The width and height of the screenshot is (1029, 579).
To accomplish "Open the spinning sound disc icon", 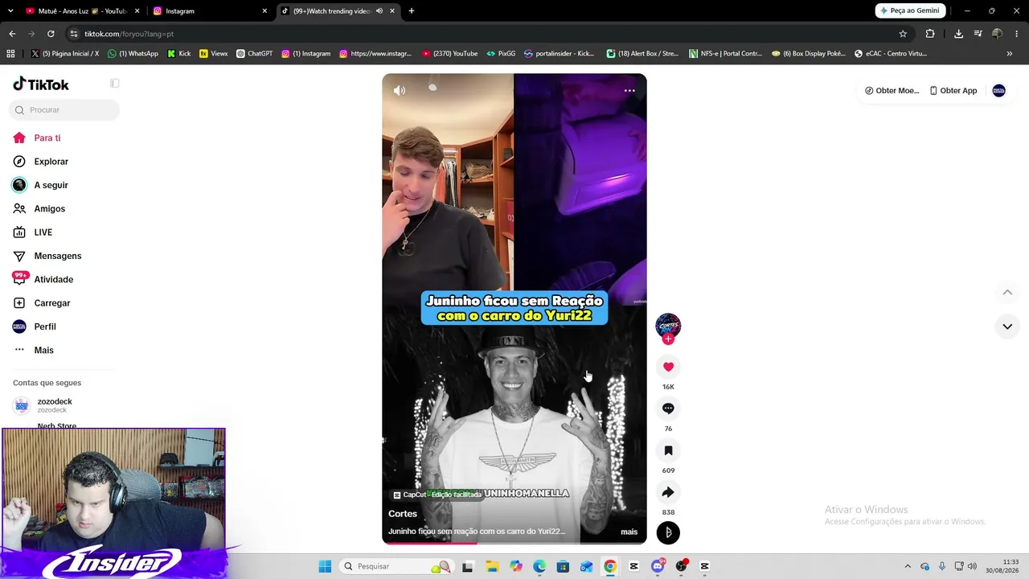I will point(668,532).
